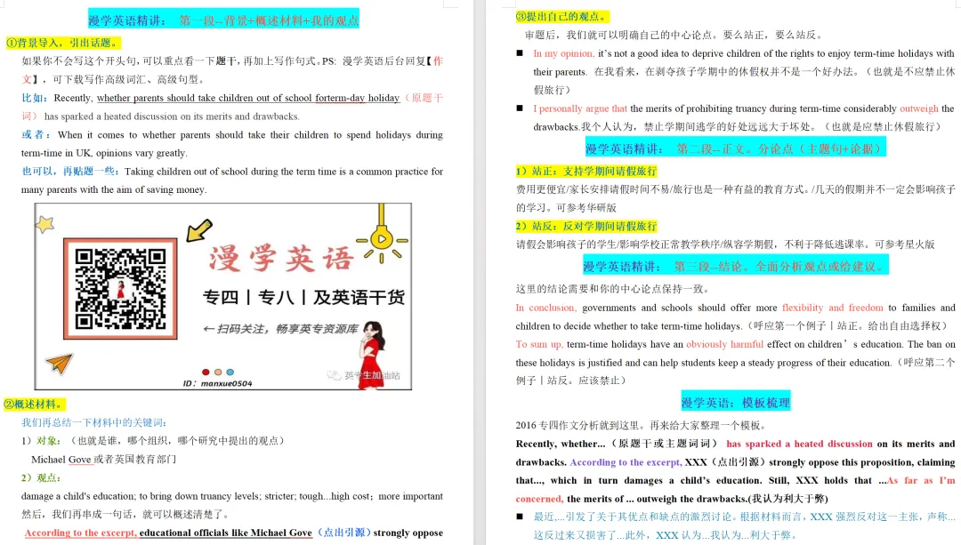Click the label '1）对象:'
Screen dimensions: 961x545
point(41,441)
